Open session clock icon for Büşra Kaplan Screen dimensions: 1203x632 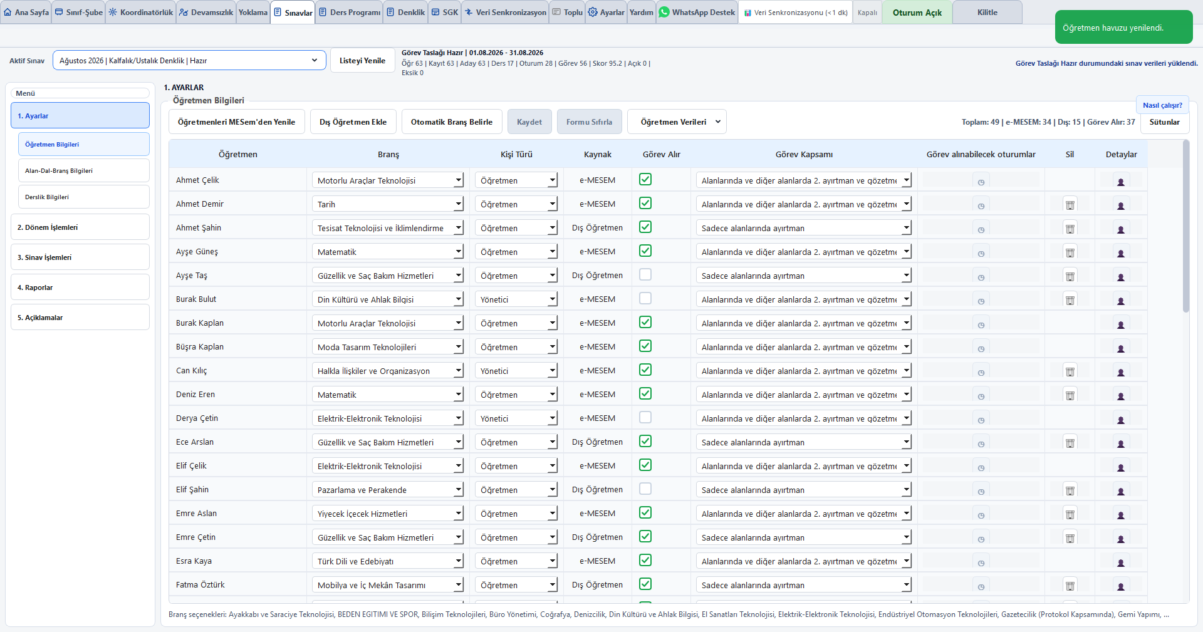click(x=981, y=347)
